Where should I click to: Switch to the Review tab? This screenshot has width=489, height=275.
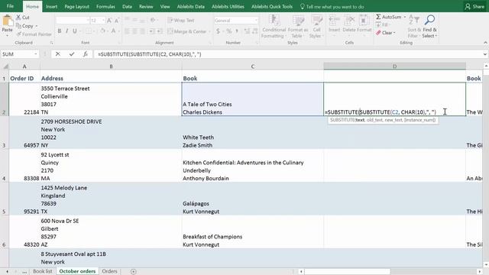coord(146,7)
